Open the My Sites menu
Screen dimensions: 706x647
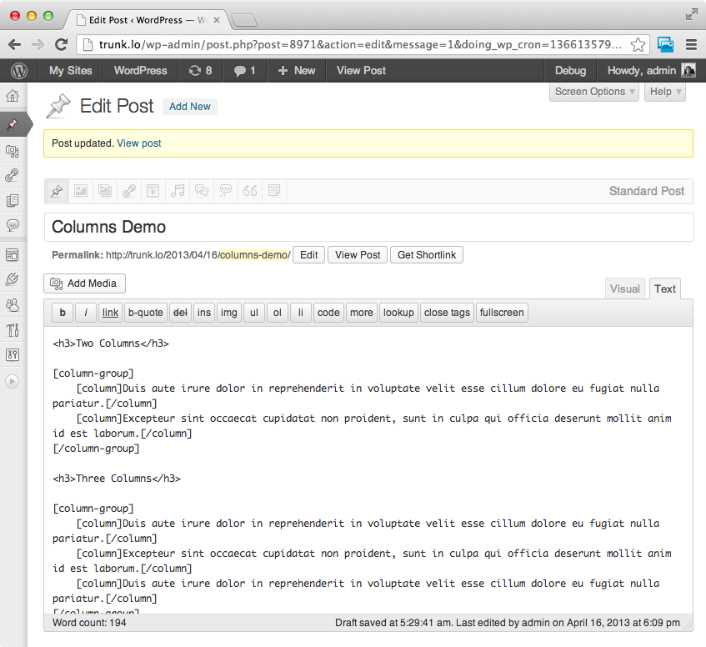[71, 71]
